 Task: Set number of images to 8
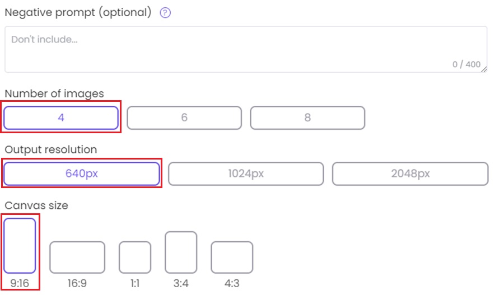307,118
